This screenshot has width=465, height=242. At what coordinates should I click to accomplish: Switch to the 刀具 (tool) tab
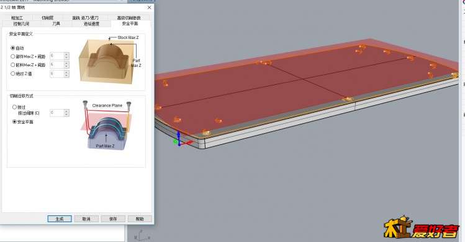[x=56, y=24]
